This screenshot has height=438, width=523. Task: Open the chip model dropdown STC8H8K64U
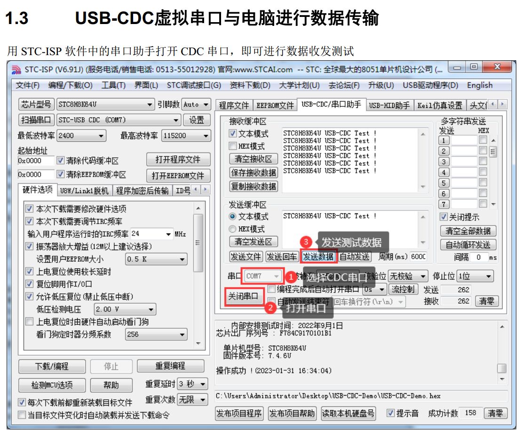tap(105, 105)
